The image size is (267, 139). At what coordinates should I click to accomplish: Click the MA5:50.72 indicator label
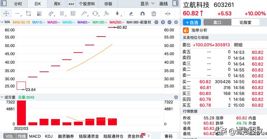click(x=22, y=22)
